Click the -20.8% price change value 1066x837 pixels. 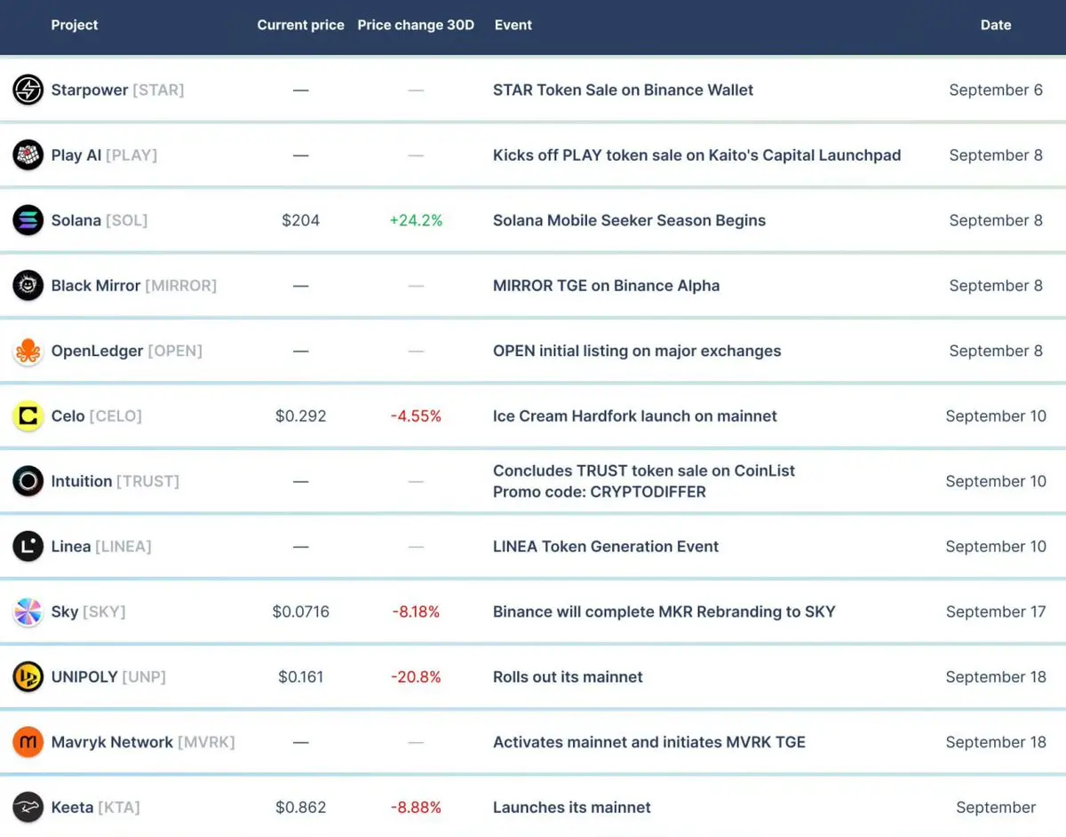click(416, 677)
